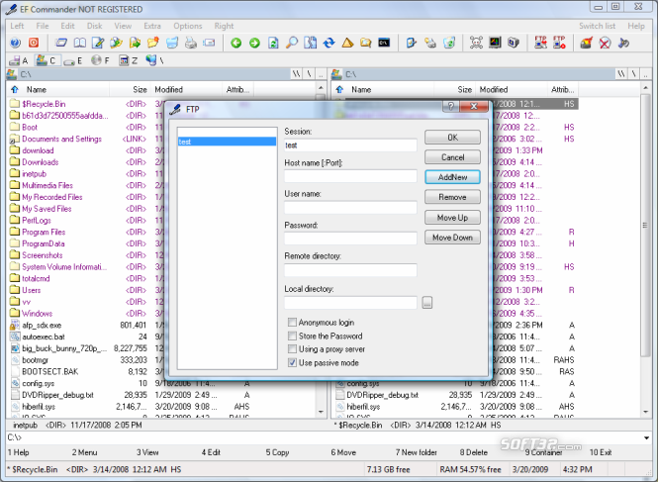Click the printer toolbar icon
The image size is (658, 482).
191,43
